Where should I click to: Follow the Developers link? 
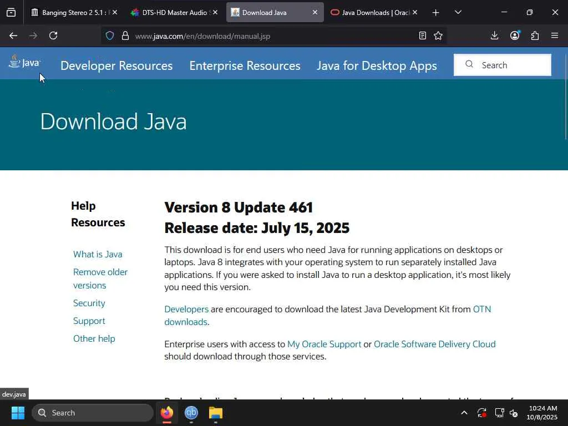[x=186, y=310]
